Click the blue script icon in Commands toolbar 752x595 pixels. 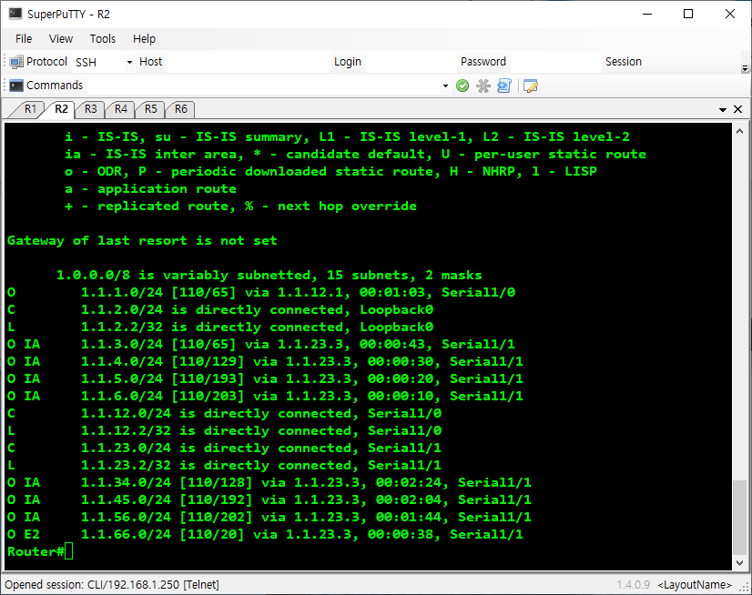(x=504, y=86)
